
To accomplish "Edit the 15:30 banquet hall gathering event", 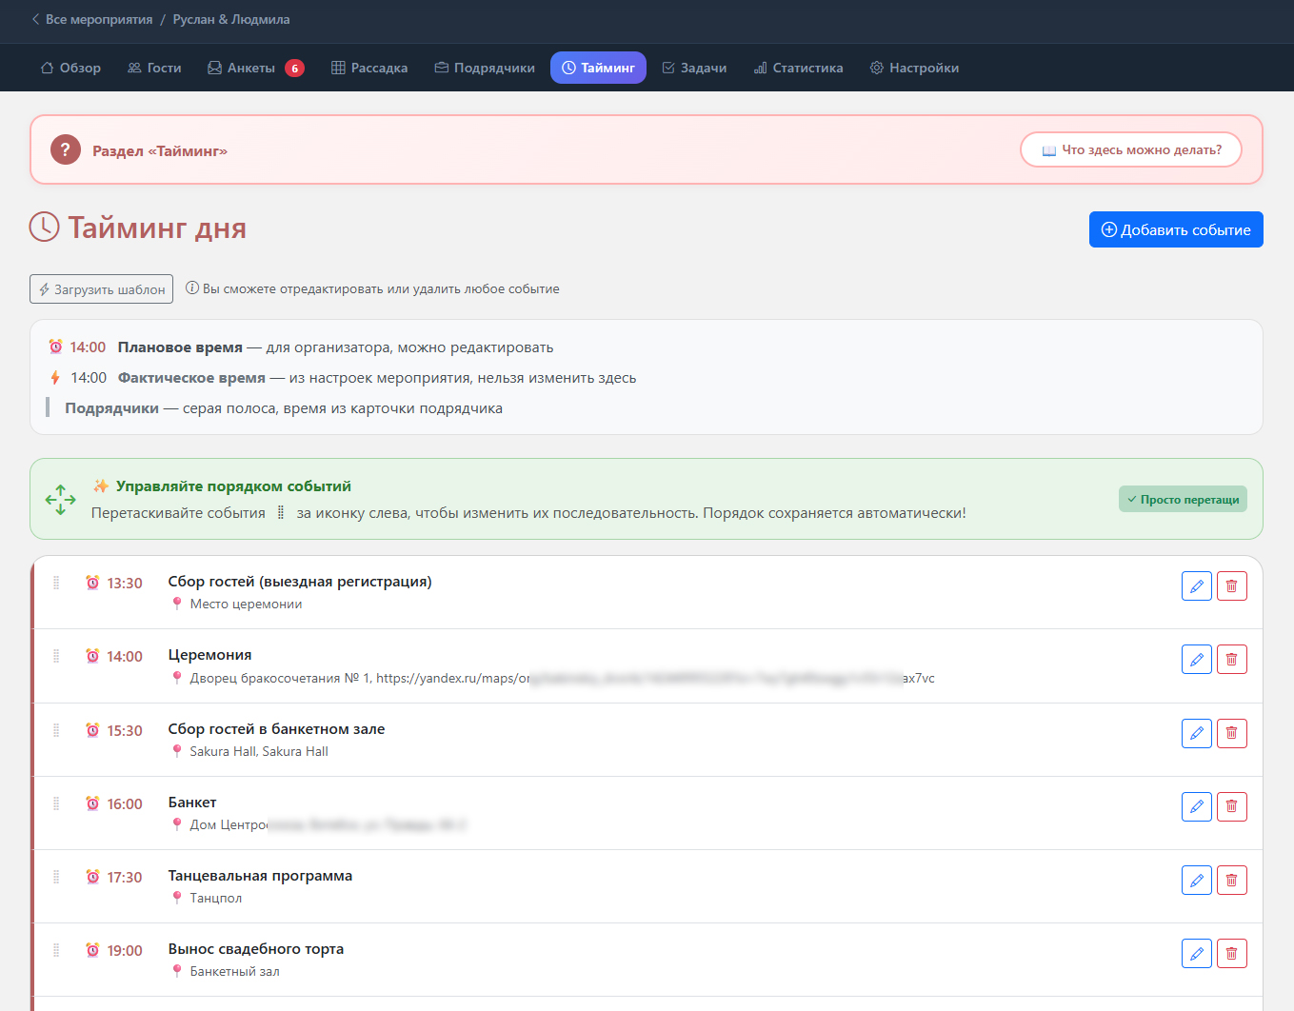I will pos(1197,733).
